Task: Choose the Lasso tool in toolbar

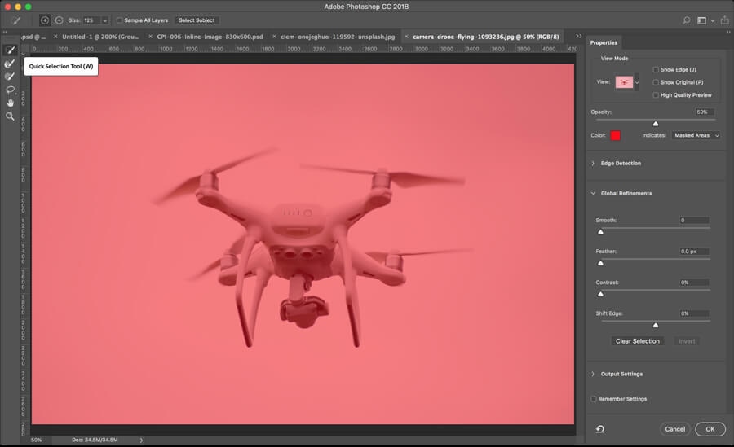Action: coord(11,90)
